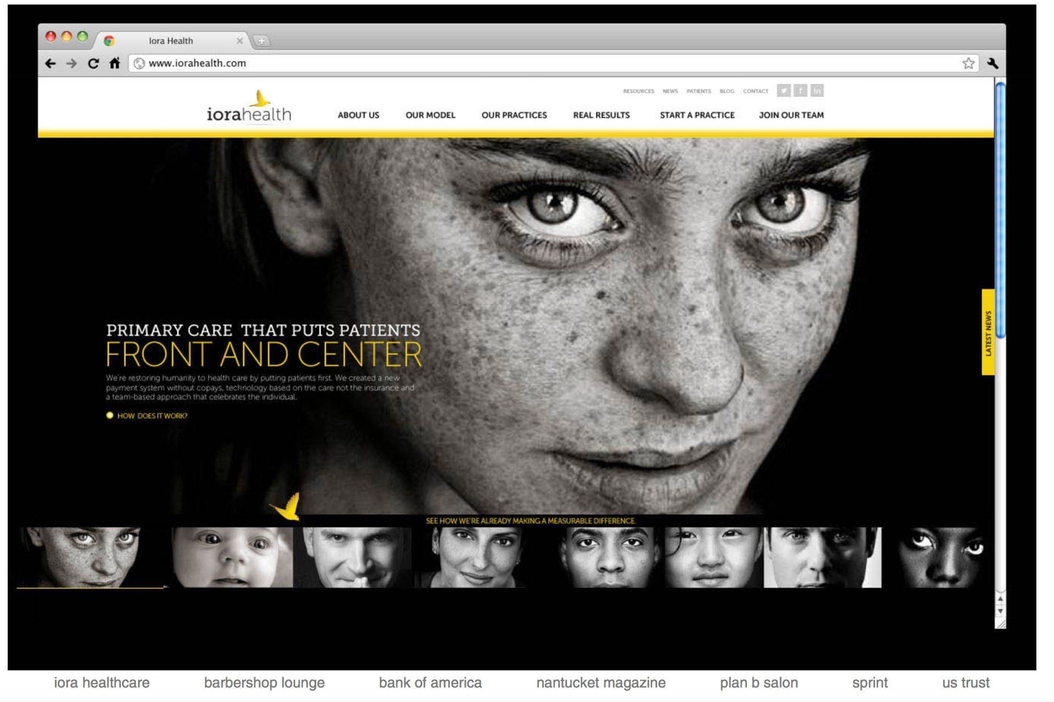Select the REAL RESULTS navigation item
1054x702 pixels.
(x=601, y=115)
